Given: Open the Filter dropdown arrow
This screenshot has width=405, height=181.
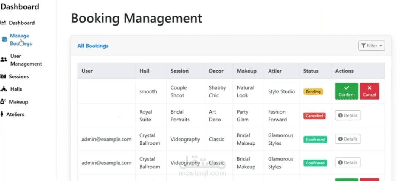Looking at the screenshot, I should click(x=381, y=46).
